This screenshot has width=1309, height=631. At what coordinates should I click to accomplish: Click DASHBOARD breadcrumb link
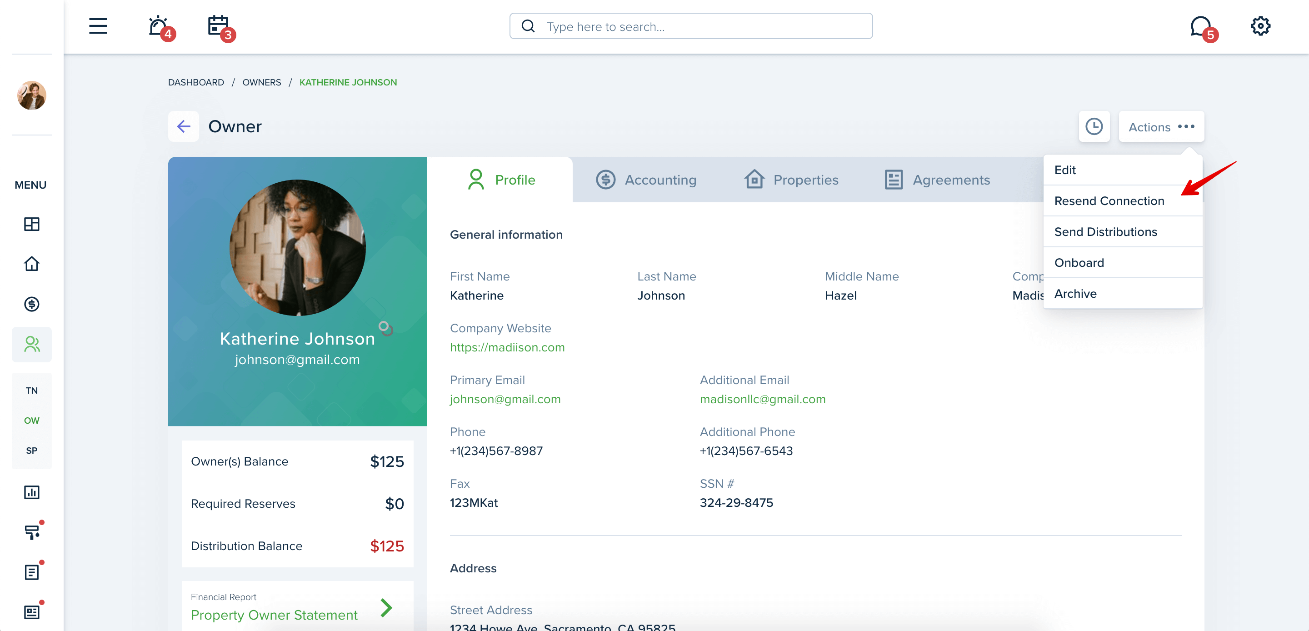195,82
